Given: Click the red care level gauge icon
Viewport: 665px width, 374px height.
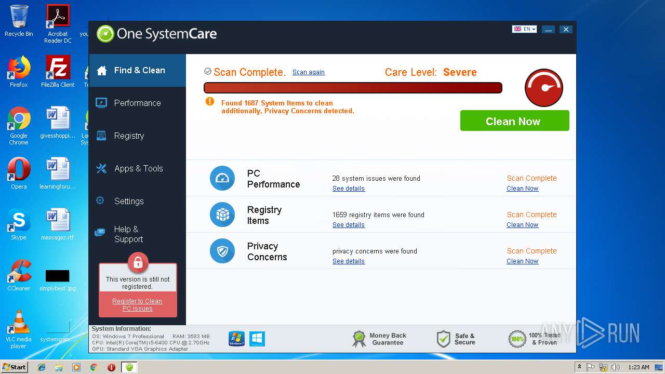Looking at the screenshot, I should click(x=544, y=87).
